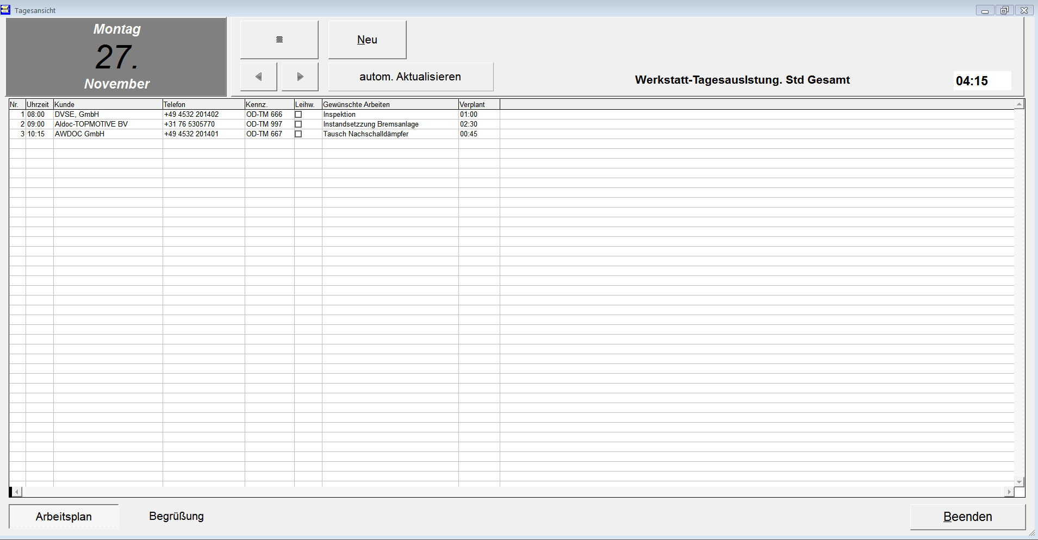Image resolution: width=1038 pixels, height=540 pixels.
Task: Go to previous day with left arrow
Action: click(259, 77)
